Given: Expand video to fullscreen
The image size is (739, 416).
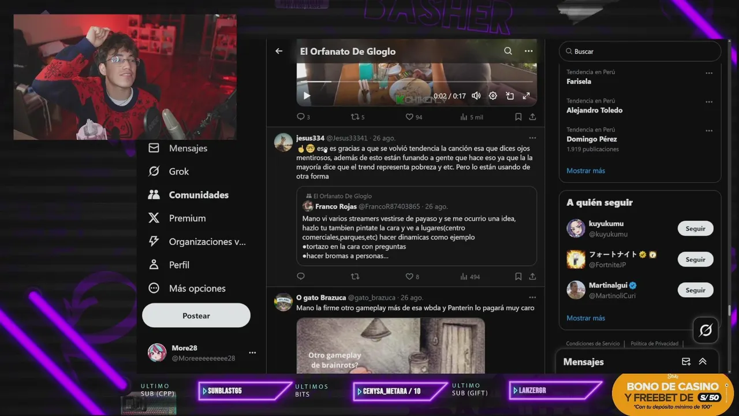Looking at the screenshot, I should 526,96.
